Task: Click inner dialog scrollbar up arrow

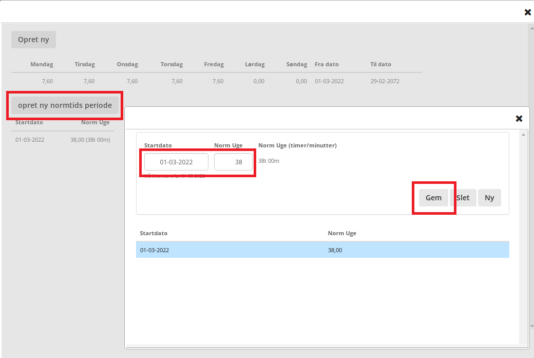Action: tap(523, 135)
